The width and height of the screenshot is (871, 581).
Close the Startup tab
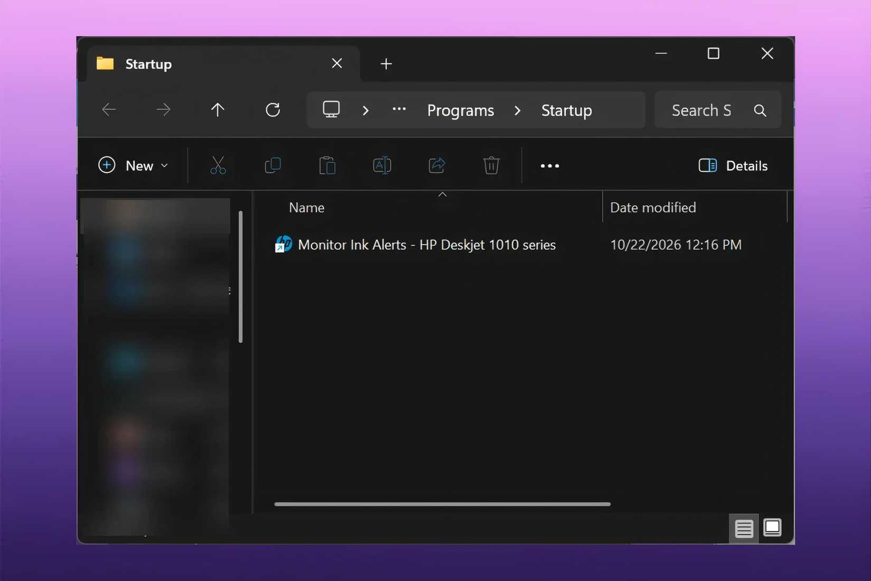337,63
